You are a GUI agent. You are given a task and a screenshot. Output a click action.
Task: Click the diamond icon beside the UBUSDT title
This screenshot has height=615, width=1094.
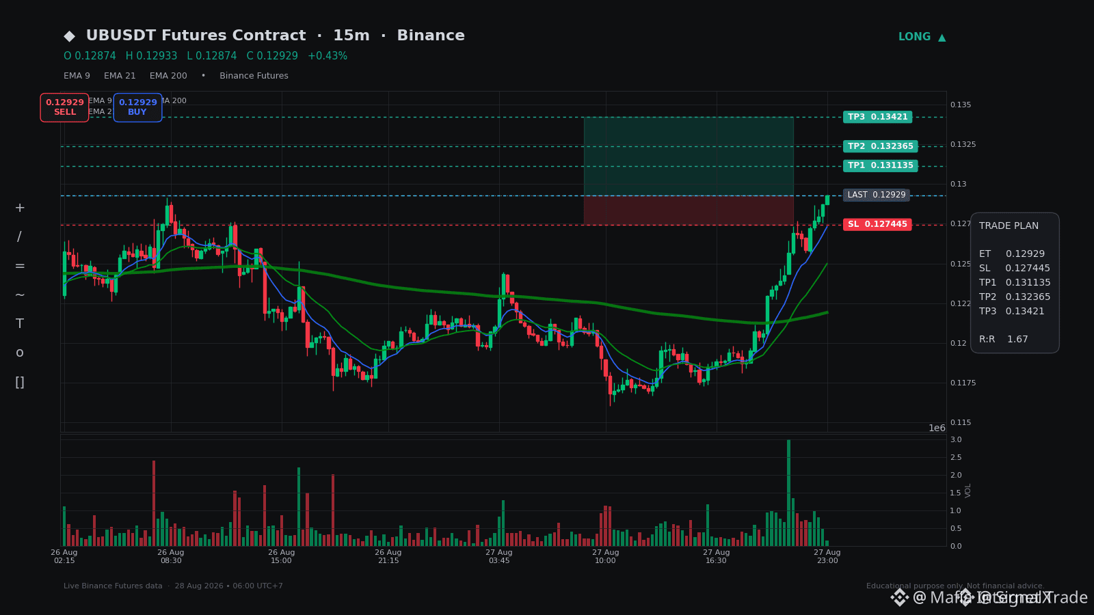click(70, 36)
